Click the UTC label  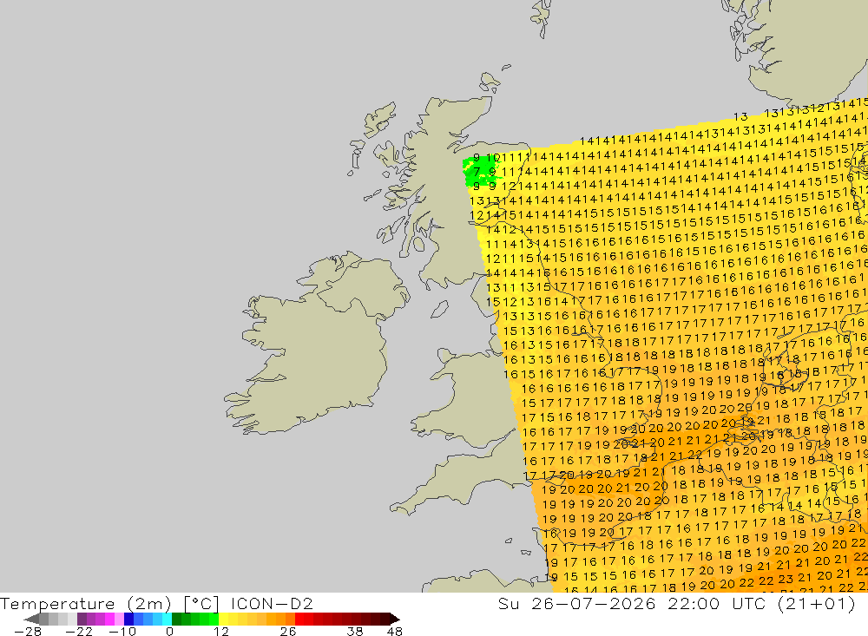(x=749, y=603)
